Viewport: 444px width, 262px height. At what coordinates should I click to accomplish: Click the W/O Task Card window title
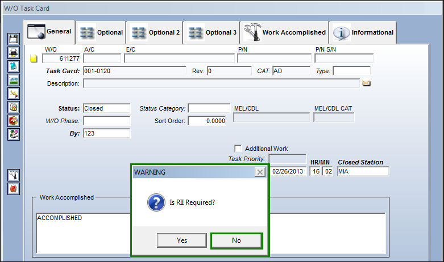pyautogui.click(x=27, y=9)
